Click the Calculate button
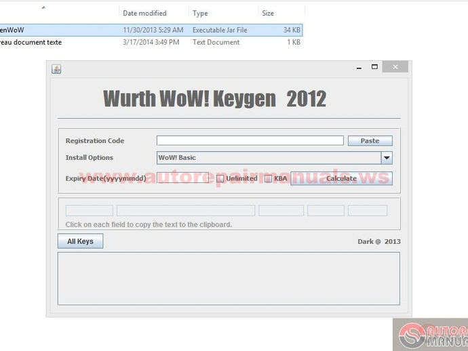Viewport: 468px width, 351px height. click(341, 178)
